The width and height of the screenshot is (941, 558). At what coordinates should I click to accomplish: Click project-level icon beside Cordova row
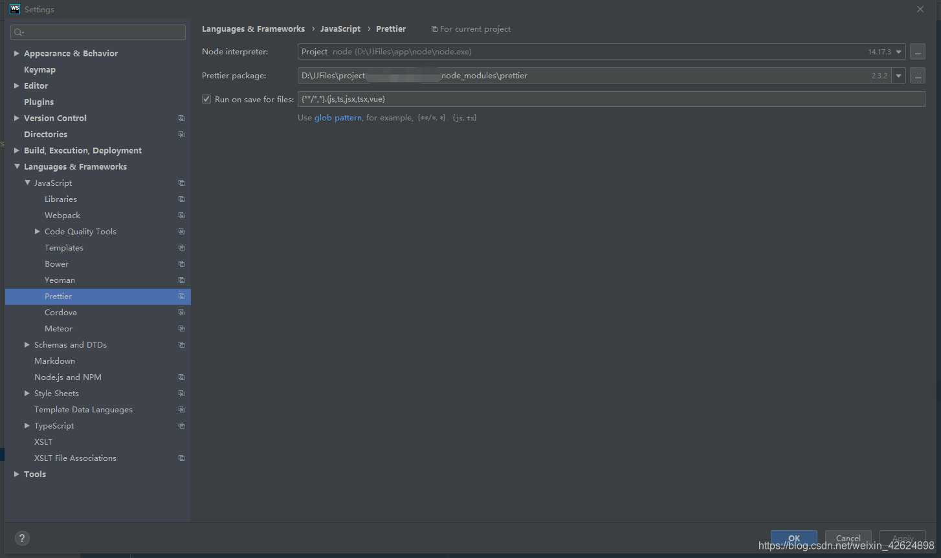click(181, 313)
